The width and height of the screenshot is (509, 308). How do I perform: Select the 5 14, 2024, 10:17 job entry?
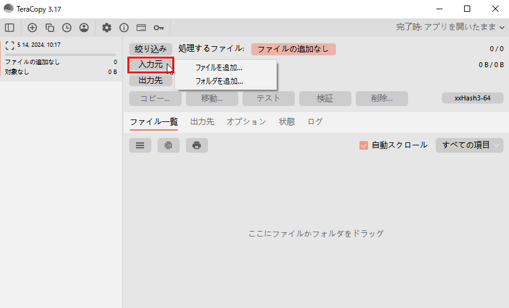61,59
